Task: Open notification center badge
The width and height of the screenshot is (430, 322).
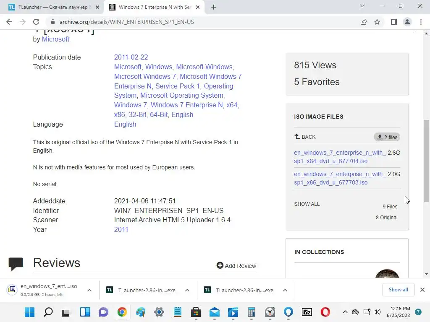Action: tap(418, 312)
